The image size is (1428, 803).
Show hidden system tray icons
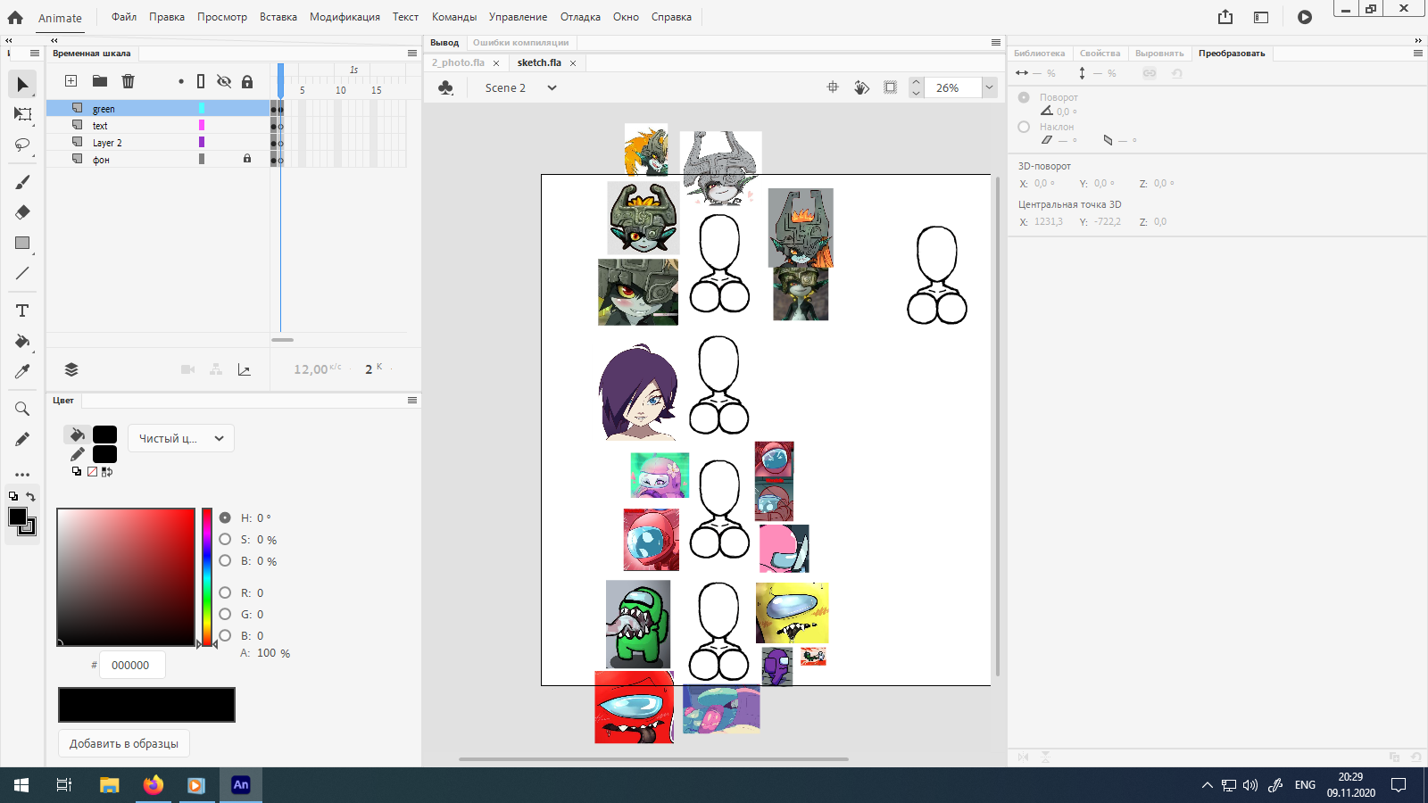1207,785
